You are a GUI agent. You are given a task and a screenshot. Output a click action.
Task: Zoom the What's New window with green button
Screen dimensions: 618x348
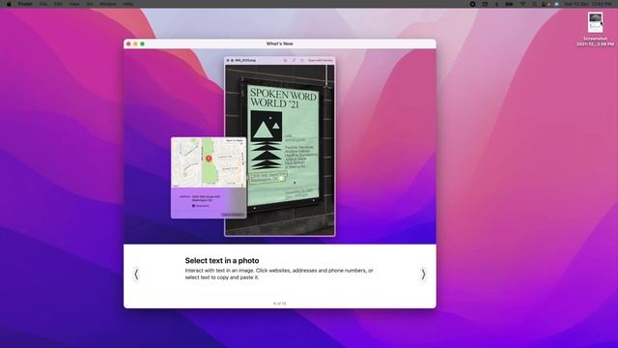click(x=142, y=43)
